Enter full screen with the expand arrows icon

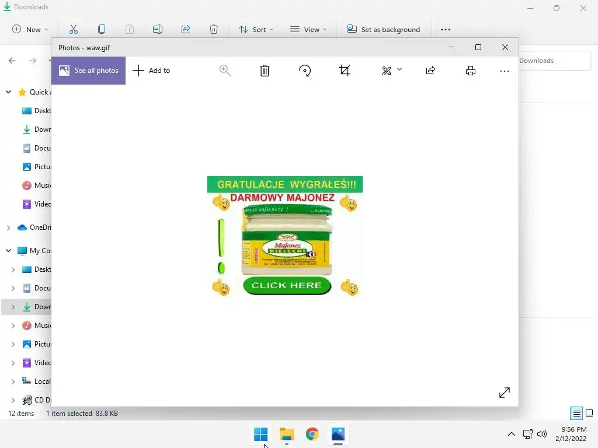pyautogui.click(x=504, y=393)
